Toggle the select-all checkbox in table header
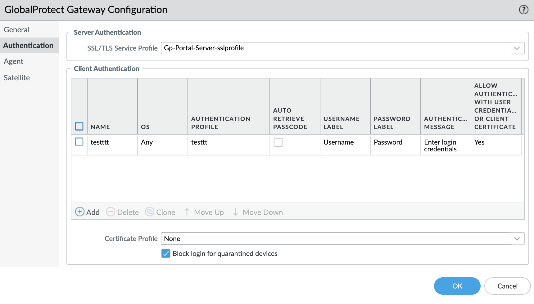The width and height of the screenshot is (534, 304). pyautogui.click(x=79, y=126)
